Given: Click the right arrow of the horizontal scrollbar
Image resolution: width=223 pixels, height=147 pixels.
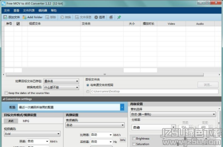Looking at the screenshot, I should pos(219,75).
